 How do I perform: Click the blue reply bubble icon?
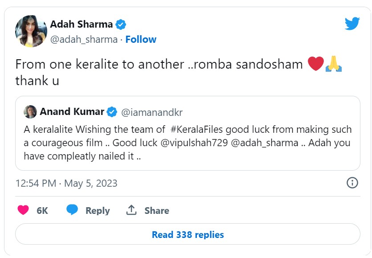[x=72, y=210]
